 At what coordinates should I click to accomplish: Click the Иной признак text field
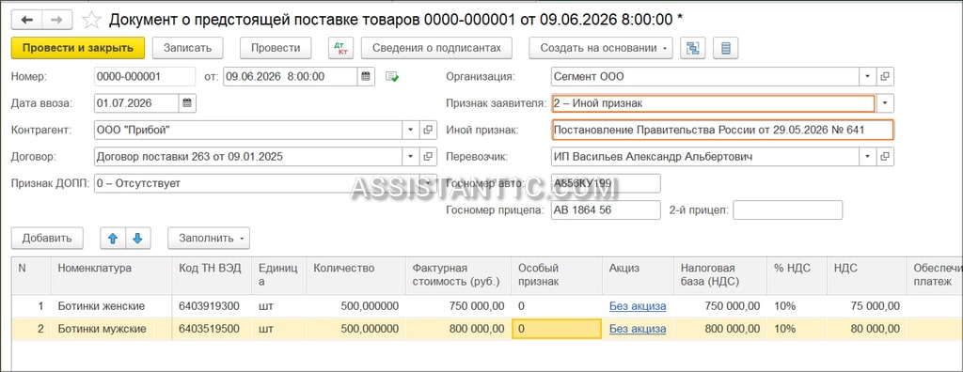pos(722,131)
